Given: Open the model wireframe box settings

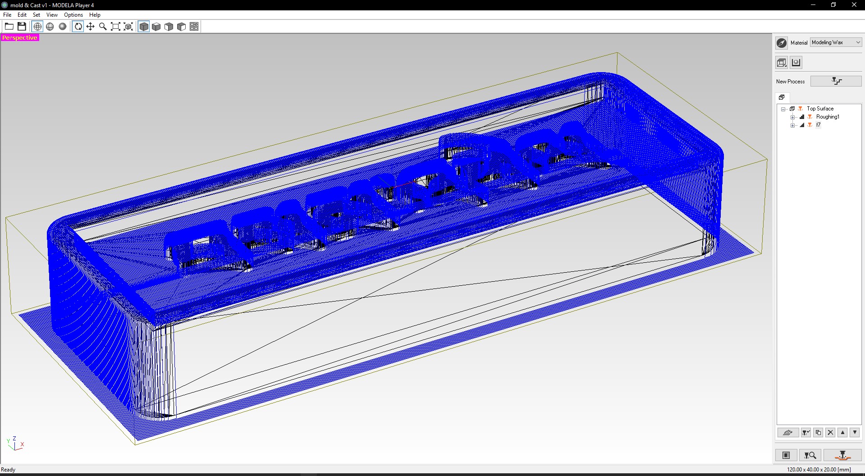Looking at the screenshot, I should [782, 63].
